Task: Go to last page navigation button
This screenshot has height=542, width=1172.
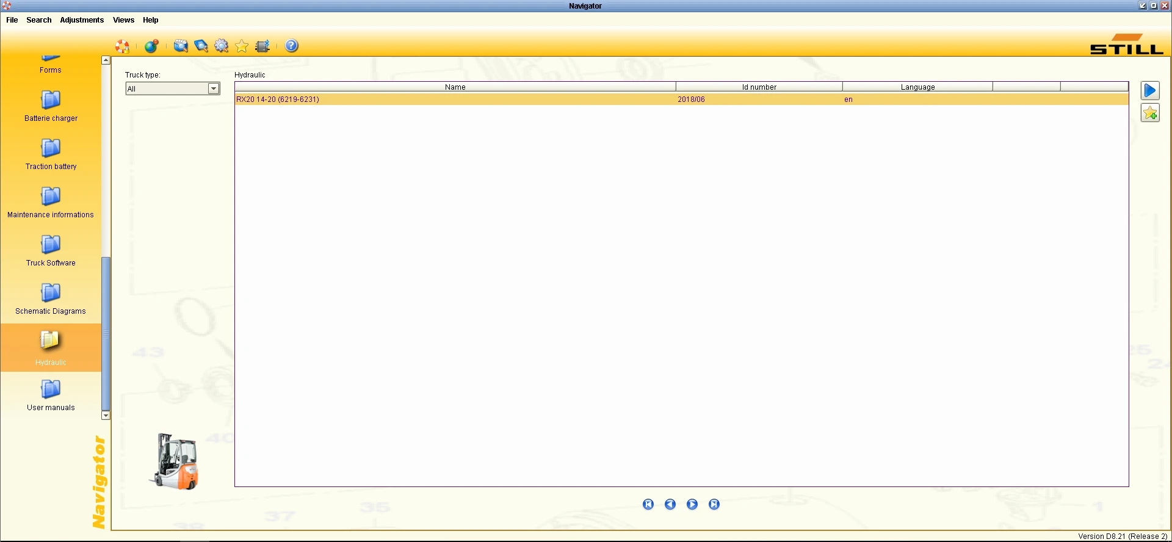Action: [714, 504]
